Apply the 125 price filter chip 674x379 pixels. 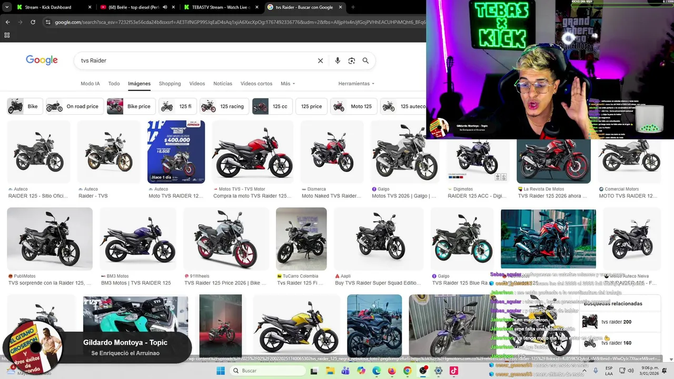311,106
